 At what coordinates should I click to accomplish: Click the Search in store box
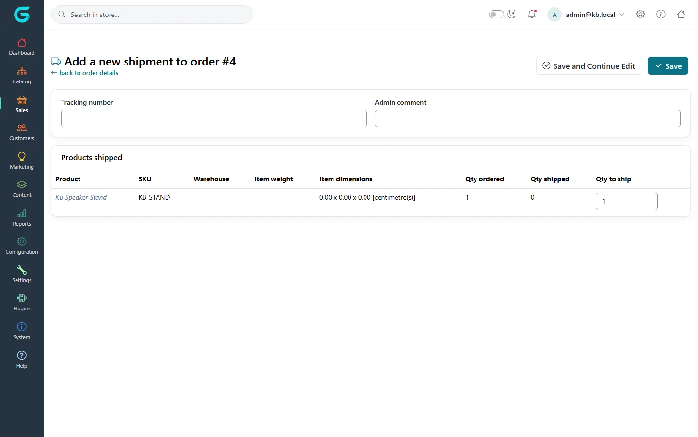(152, 15)
